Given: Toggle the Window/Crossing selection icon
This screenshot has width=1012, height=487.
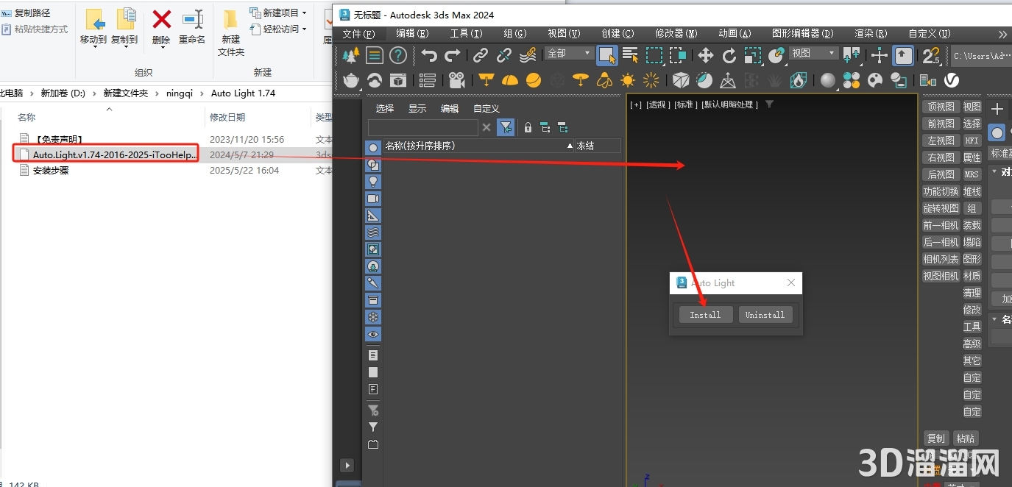Looking at the screenshot, I should pos(677,55).
